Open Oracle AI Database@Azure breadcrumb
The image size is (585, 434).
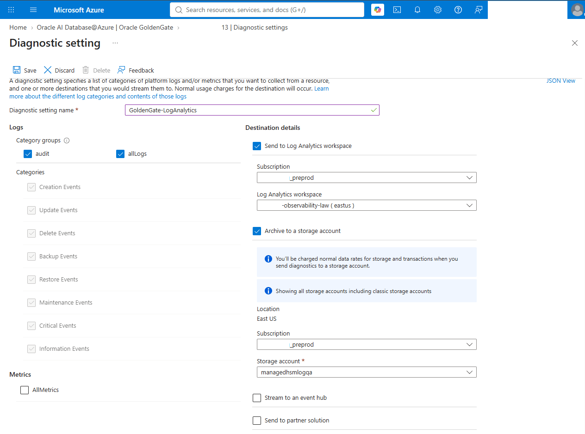point(105,28)
